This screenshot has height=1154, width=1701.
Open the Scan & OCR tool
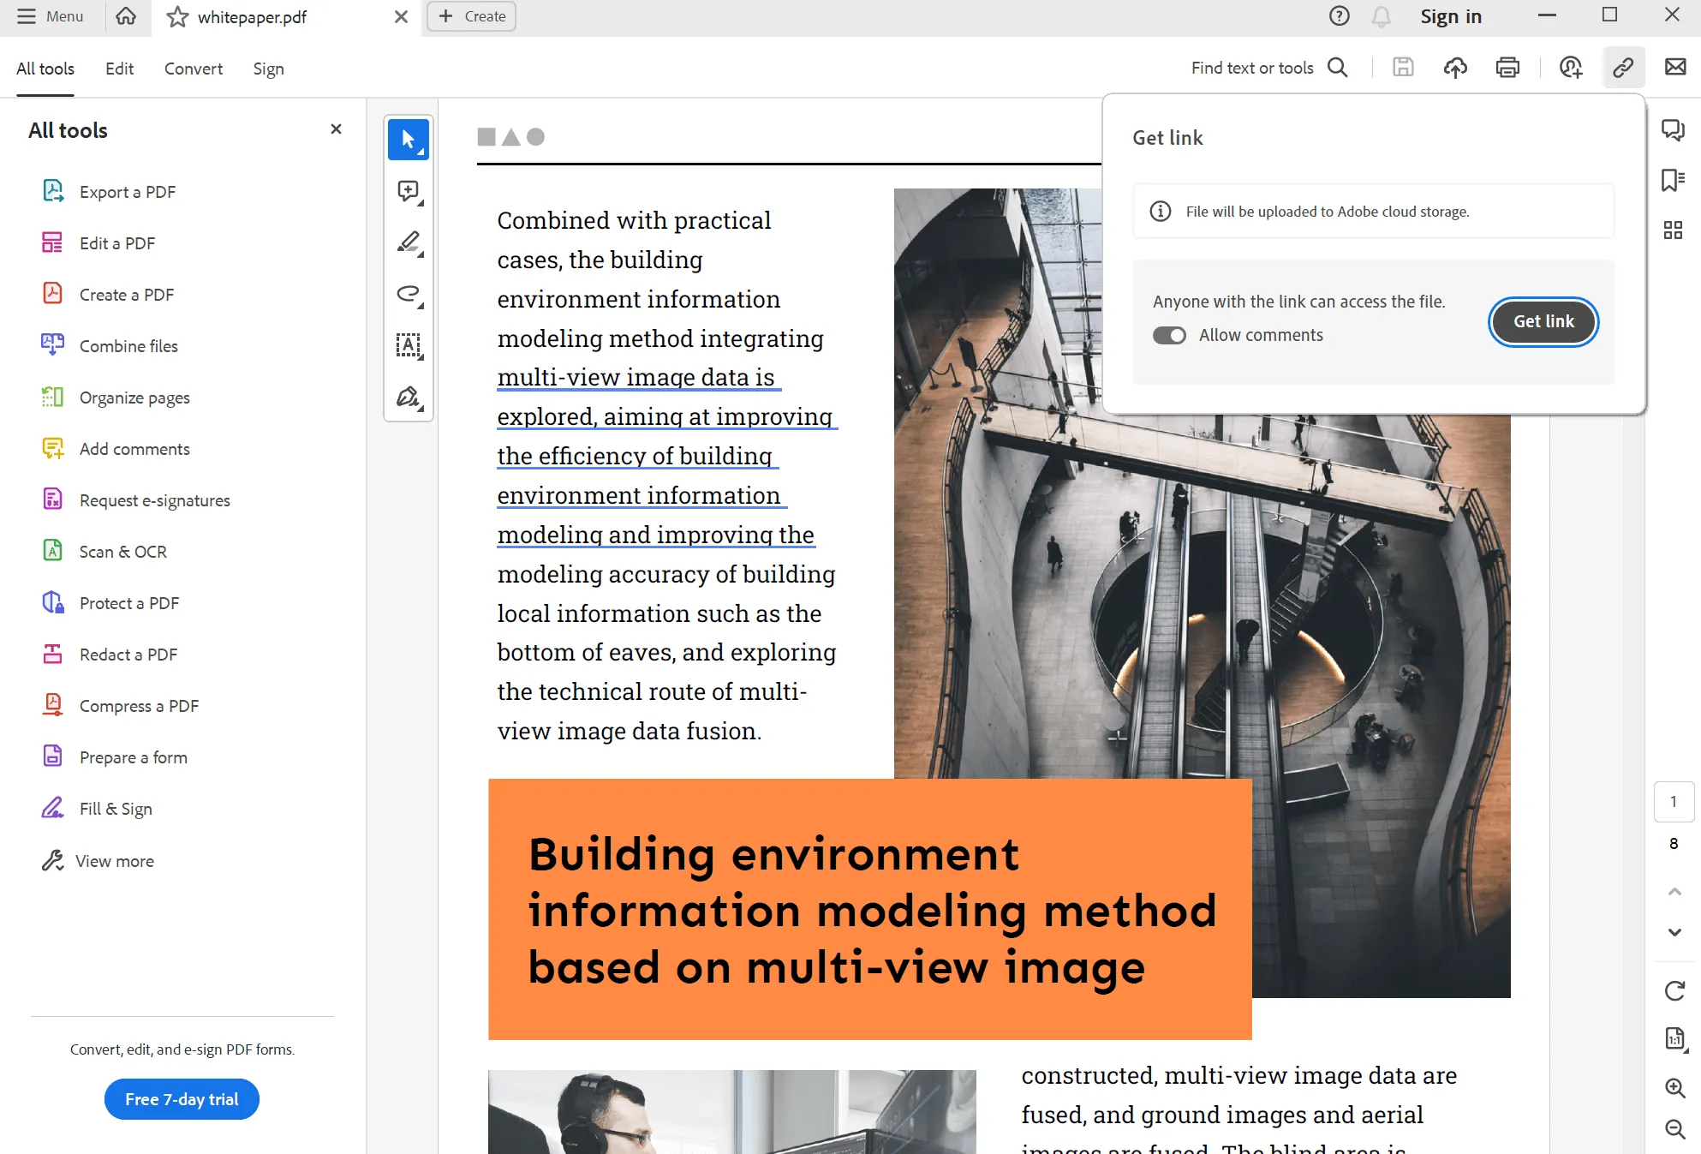click(x=122, y=551)
